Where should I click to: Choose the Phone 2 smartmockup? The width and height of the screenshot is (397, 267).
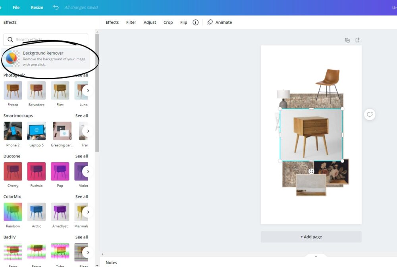[x=13, y=131]
